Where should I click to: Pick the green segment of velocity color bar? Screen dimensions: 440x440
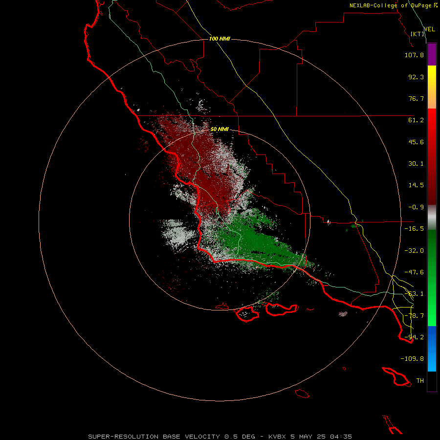click(432, 278)
